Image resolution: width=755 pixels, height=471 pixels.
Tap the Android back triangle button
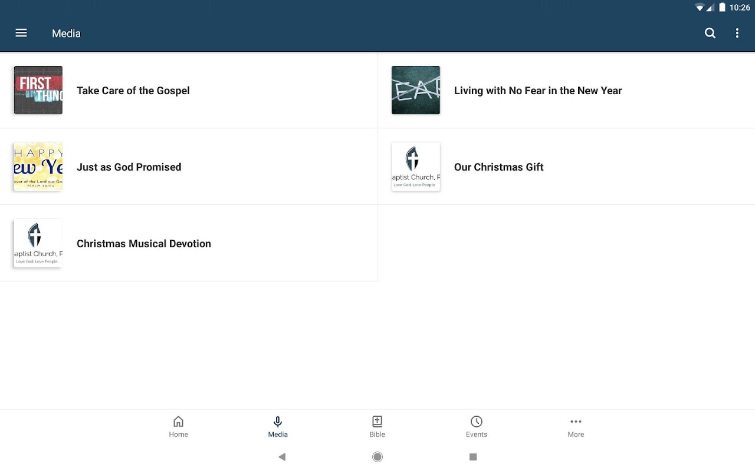tap(282, 457)
